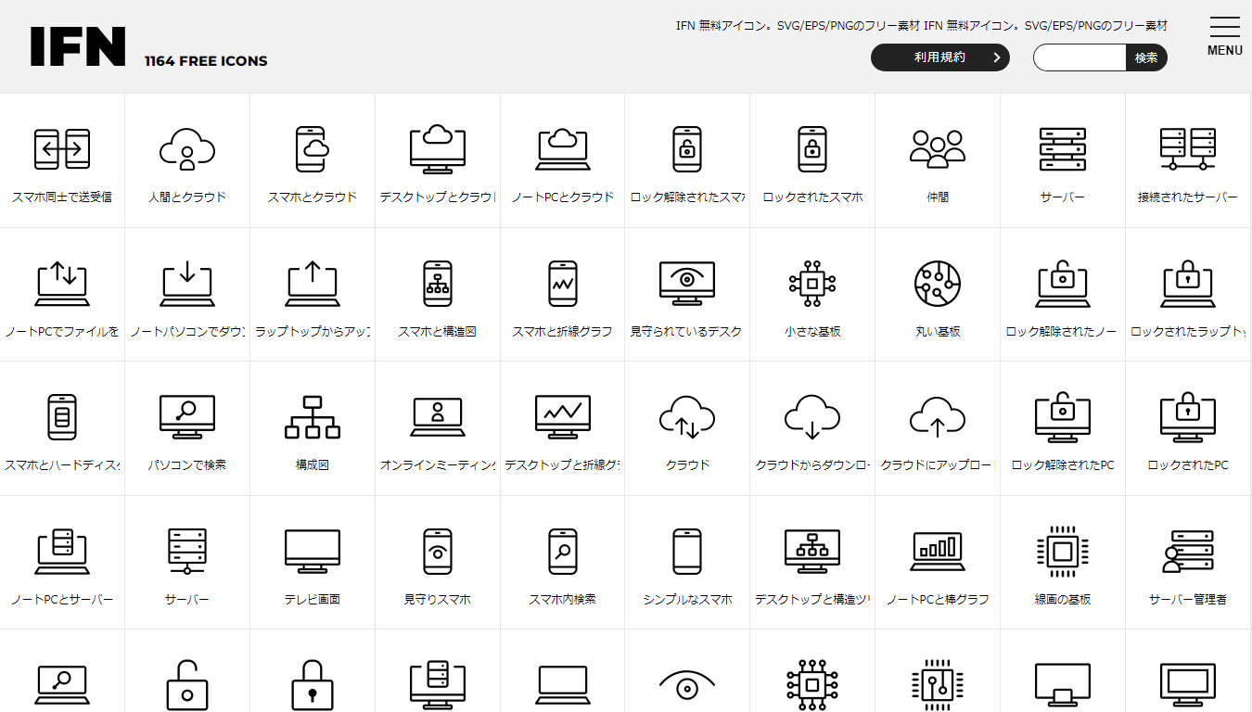Select the fourth-row サーバー tower icon

point(187,552)
